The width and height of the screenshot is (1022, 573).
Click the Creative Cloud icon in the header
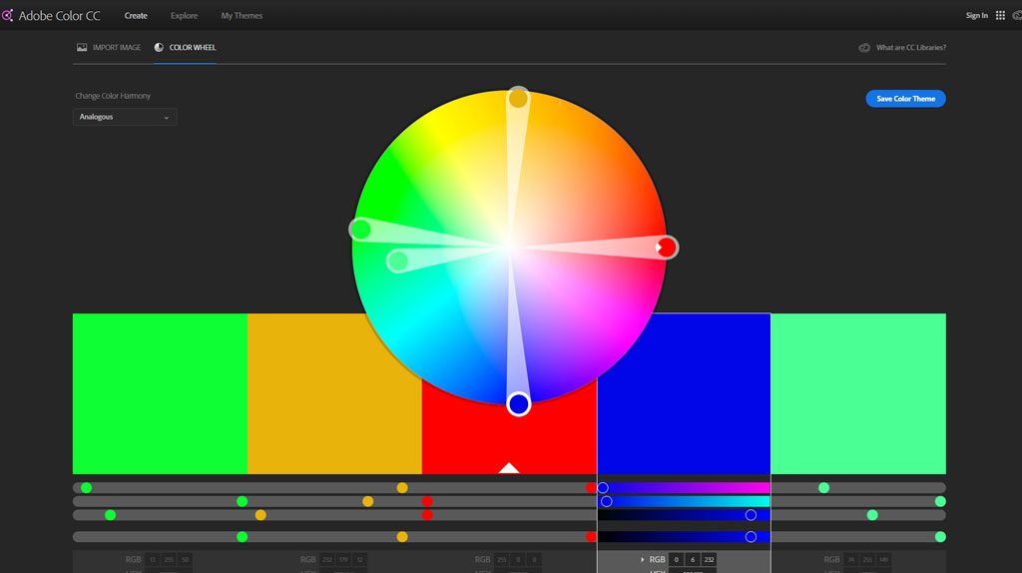1017,16
